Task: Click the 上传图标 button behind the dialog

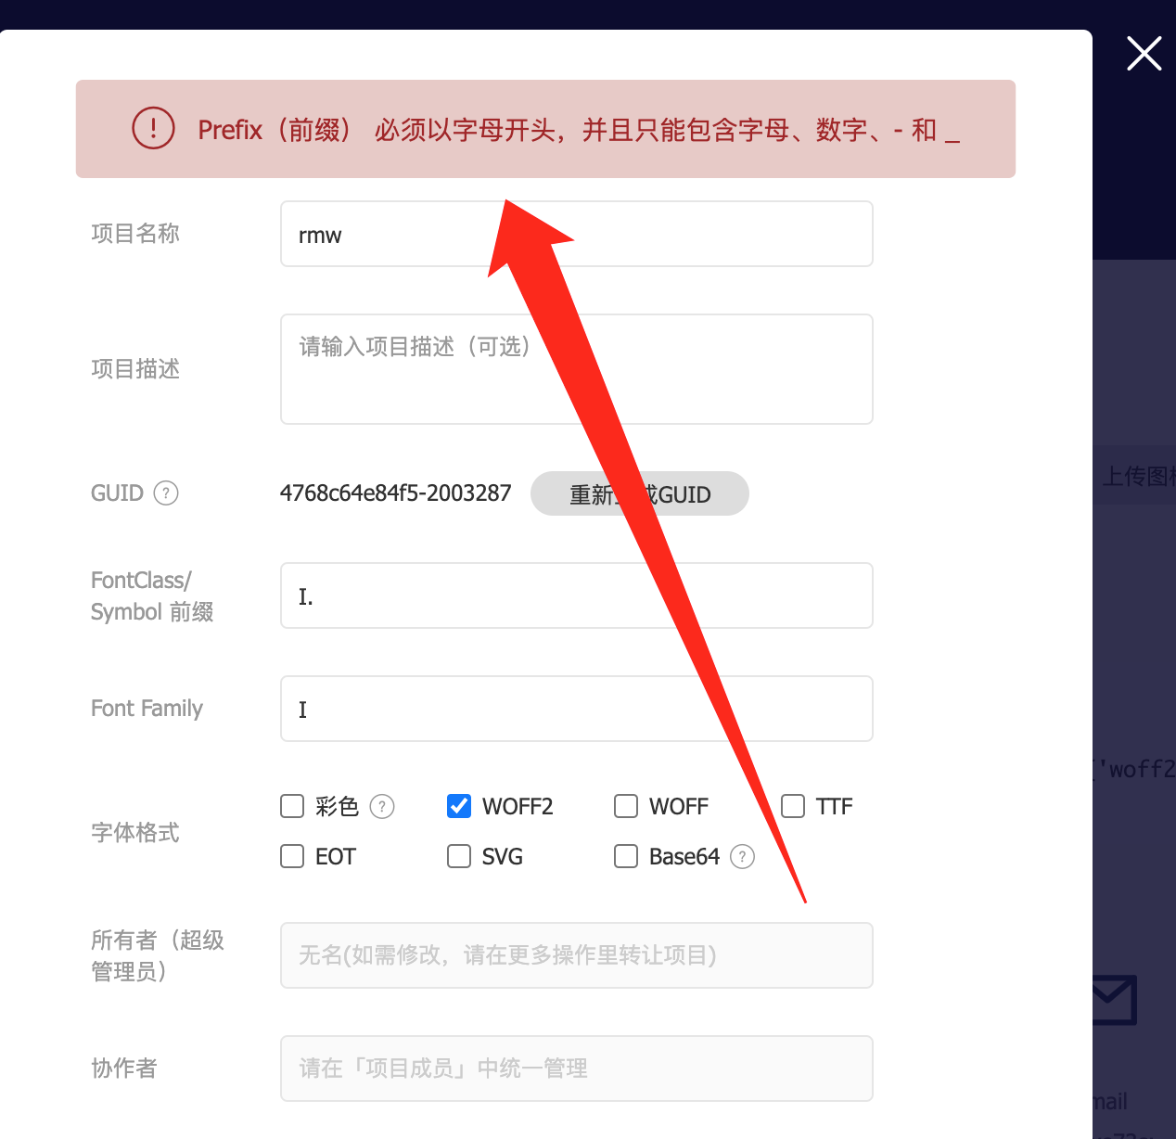Action: click(1134, 477)
